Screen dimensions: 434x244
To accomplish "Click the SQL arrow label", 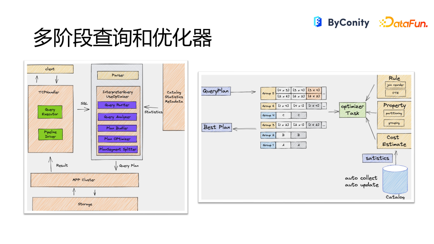I will [84, 104].
